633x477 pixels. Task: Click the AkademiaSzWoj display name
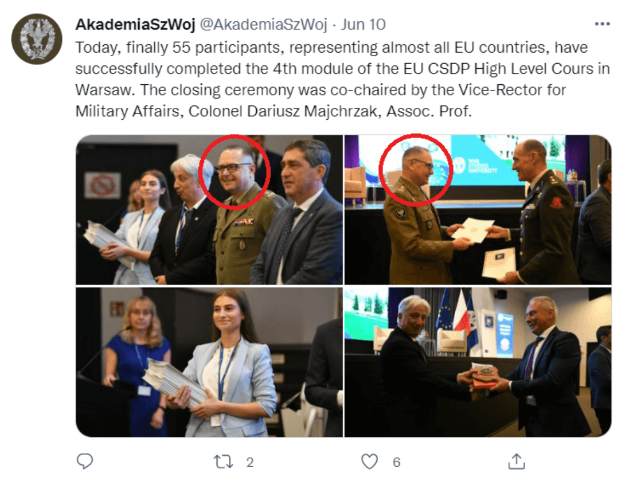[x=135, y=25]
